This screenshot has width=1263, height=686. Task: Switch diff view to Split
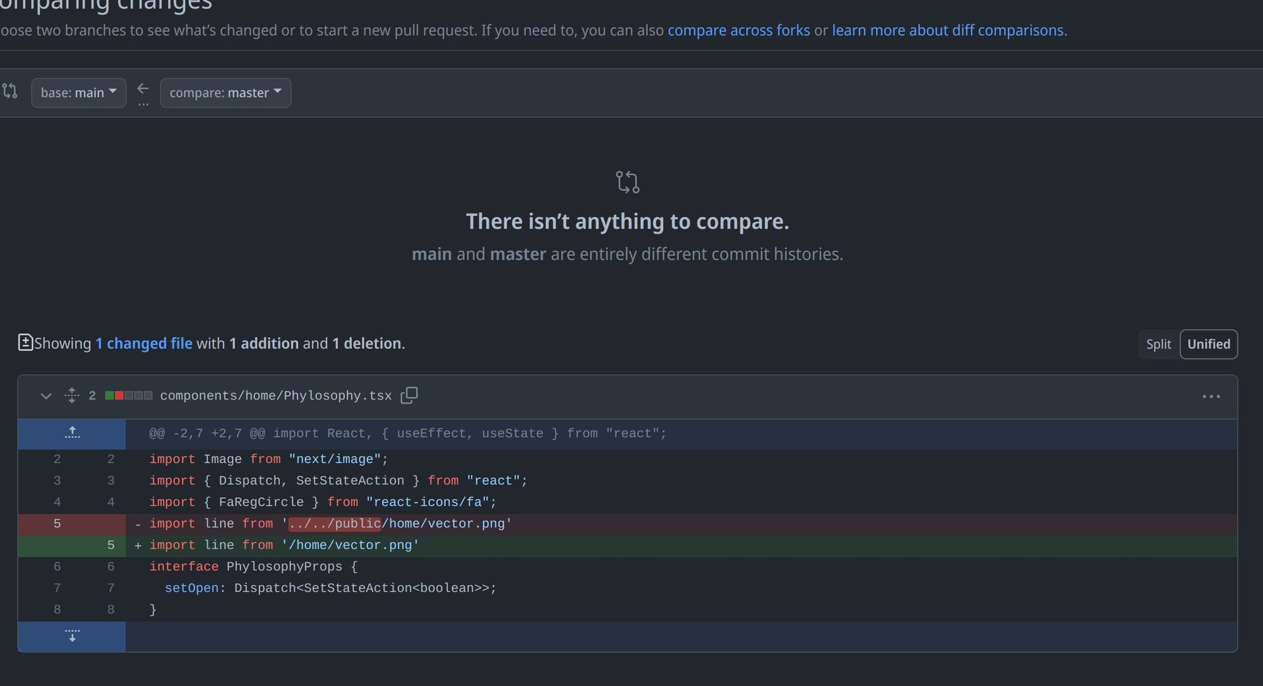click(x=1158, y=344)
